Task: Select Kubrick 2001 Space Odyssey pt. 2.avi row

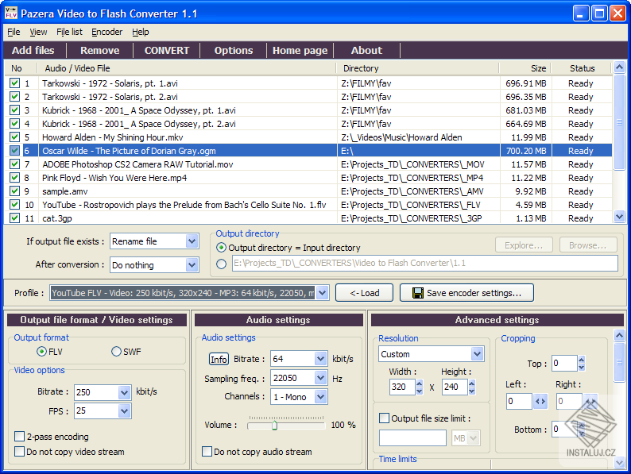Action: (309, 124)
